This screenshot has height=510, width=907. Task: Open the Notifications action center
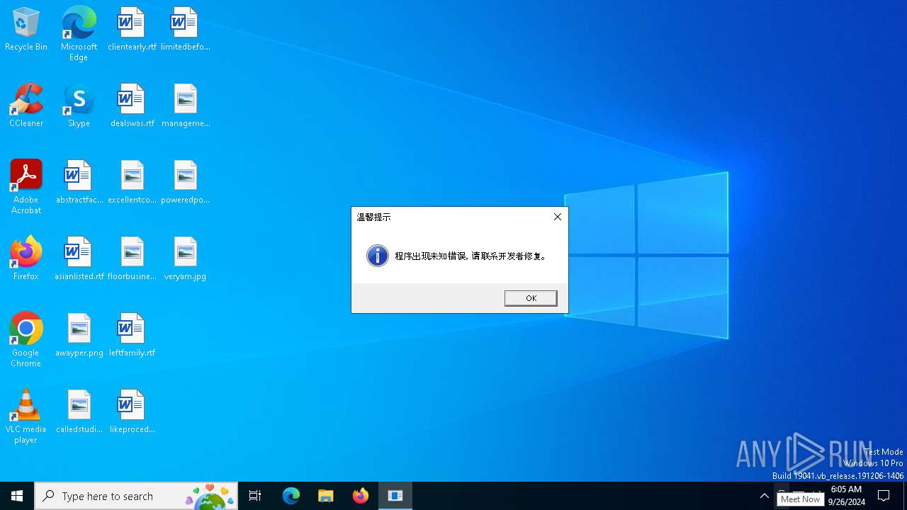tap(884, 496)
